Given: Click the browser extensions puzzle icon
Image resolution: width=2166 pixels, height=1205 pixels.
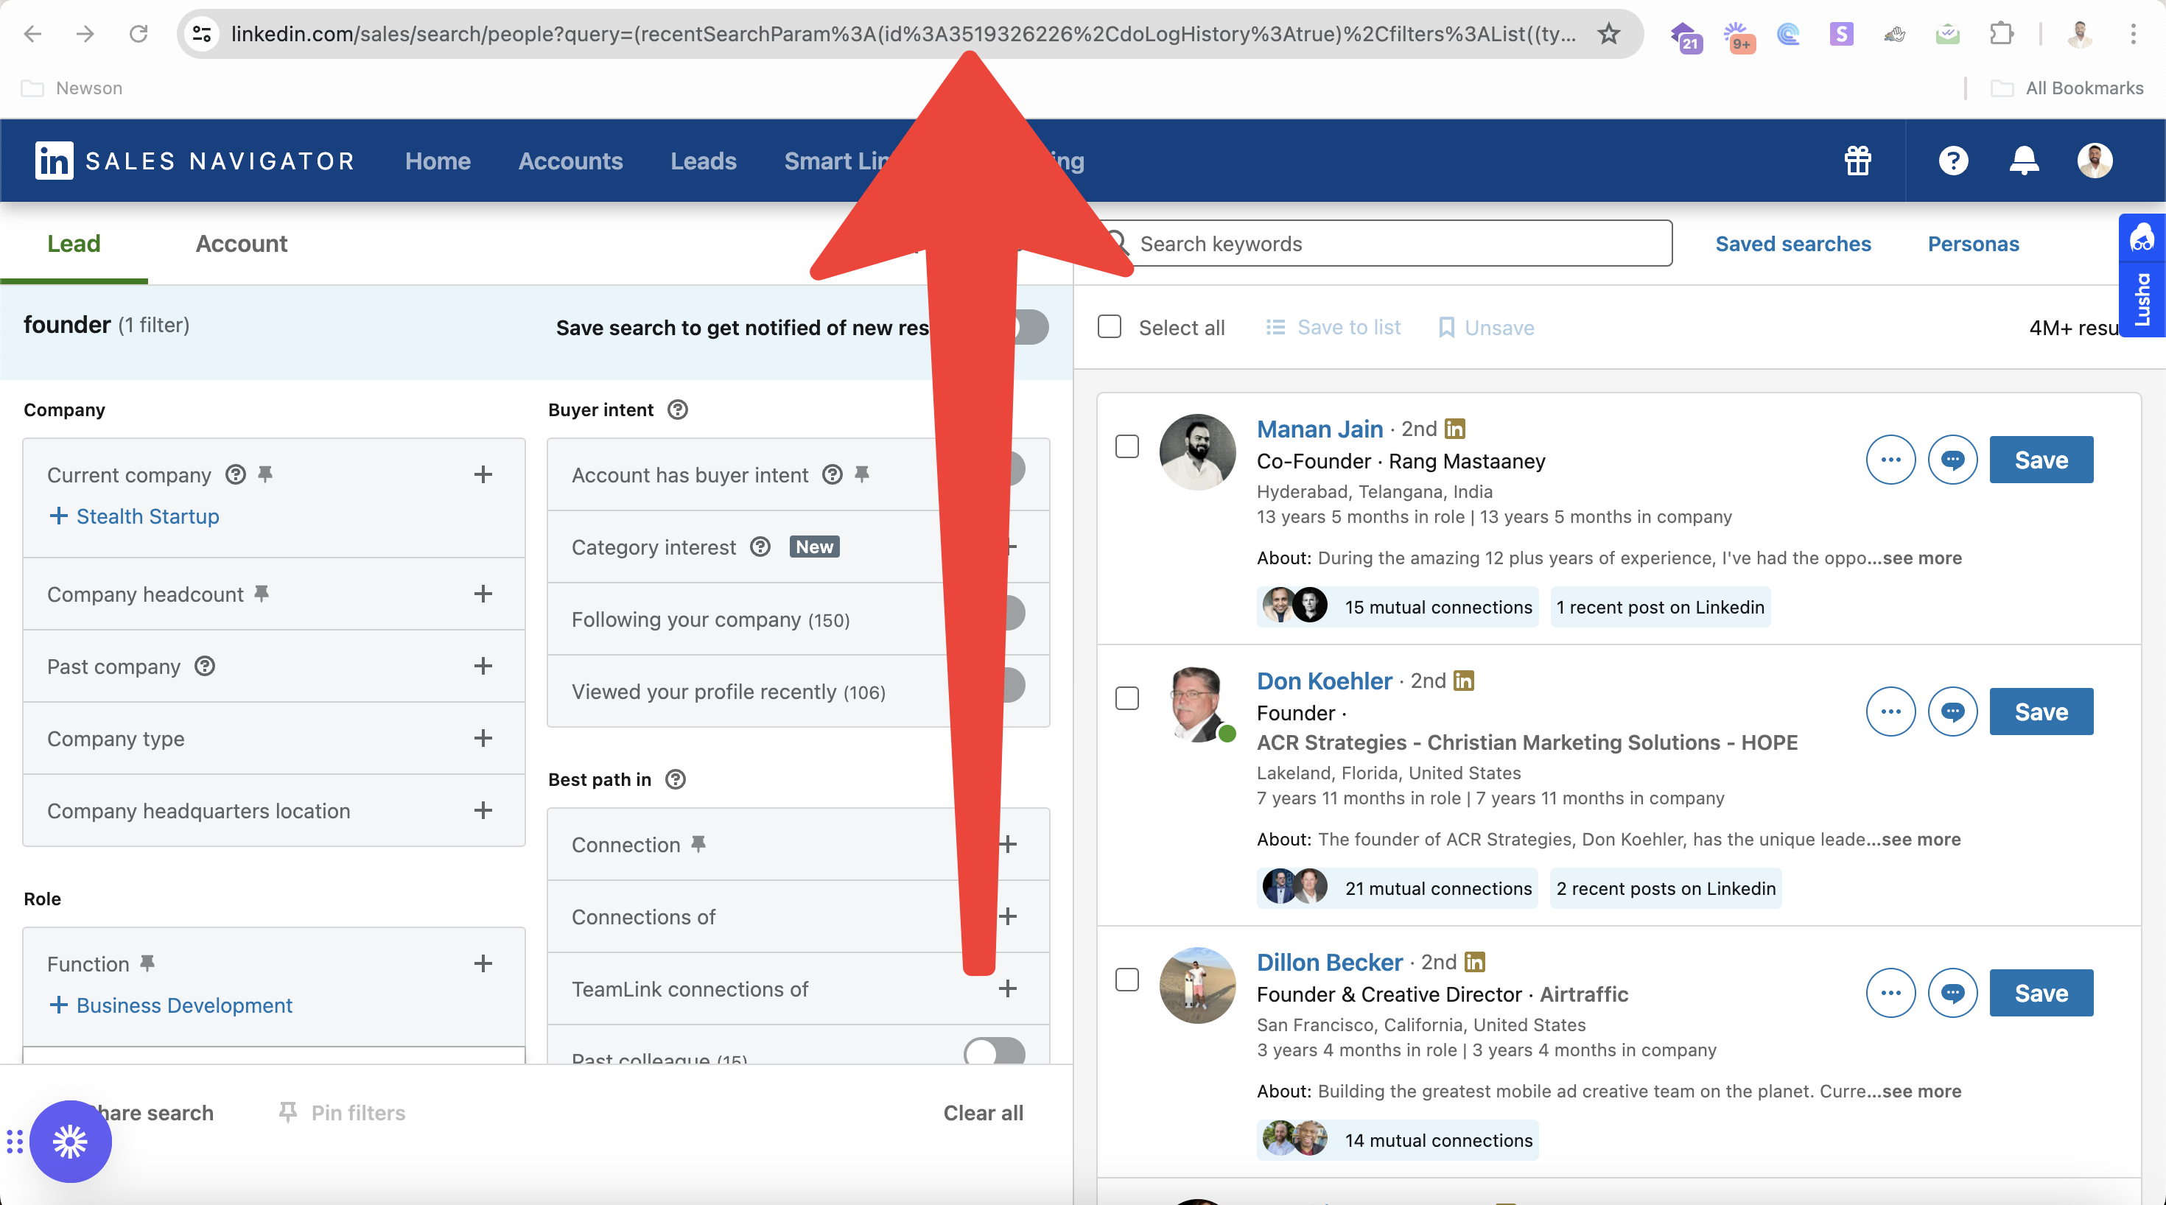Looking at the screenshot, I should (2001, 34).
